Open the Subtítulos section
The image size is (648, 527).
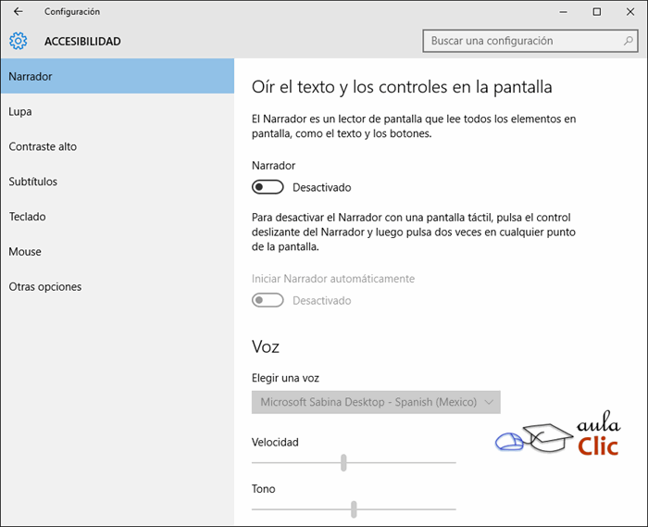pyautogui.click(x=33, y=182)
